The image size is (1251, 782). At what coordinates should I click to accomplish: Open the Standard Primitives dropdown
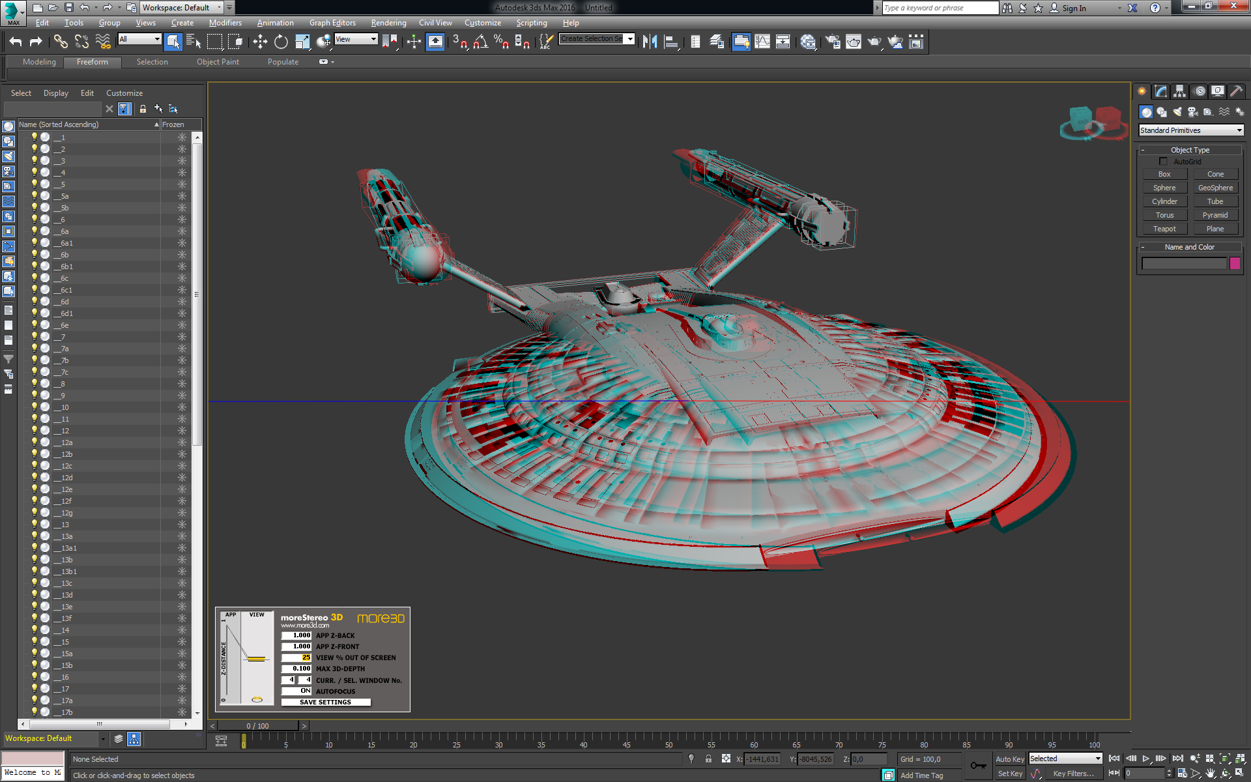[x=1191, y=130]
